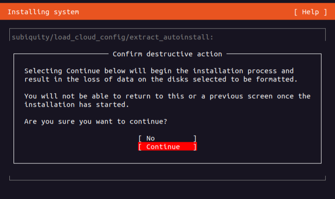
Task: Click the "installation has started" text
Action: [77, 104]
